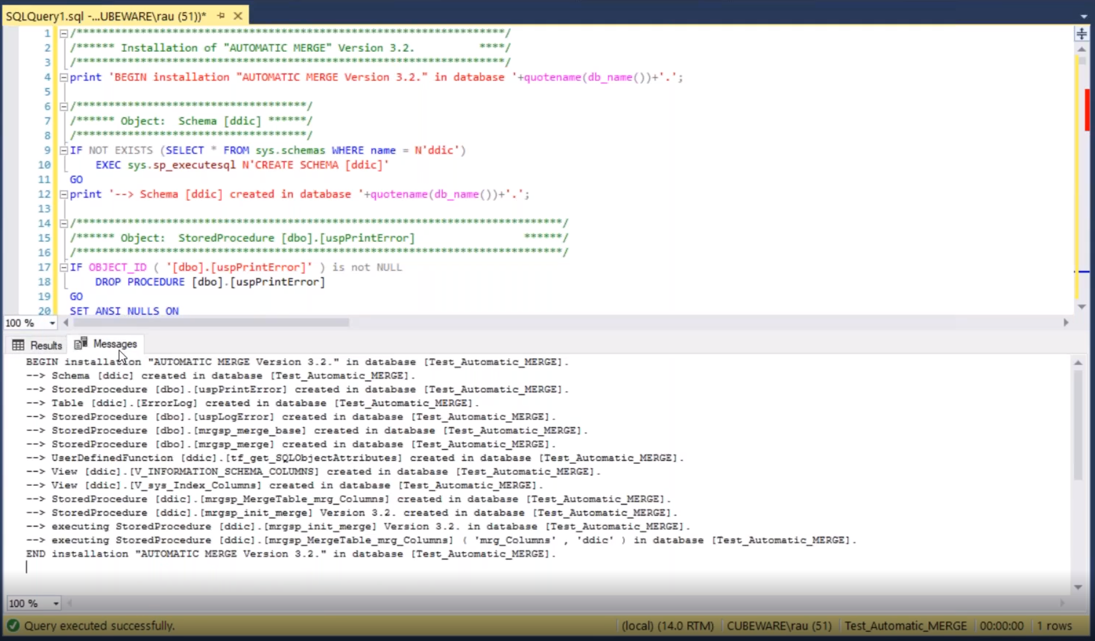The height and width of the screenshot is (641, 1095).
Task: Collapse the IF NOT EXISTS block at line 9
Action: (63, 151)
